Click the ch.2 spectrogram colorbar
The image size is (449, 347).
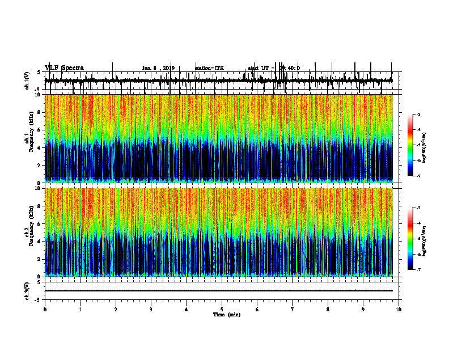pos(410,239)
